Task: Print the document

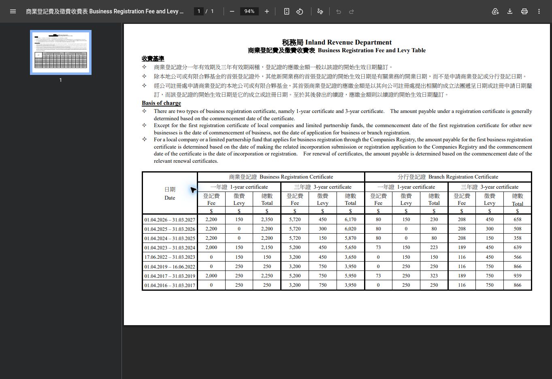Action: (x=524, y=11)
